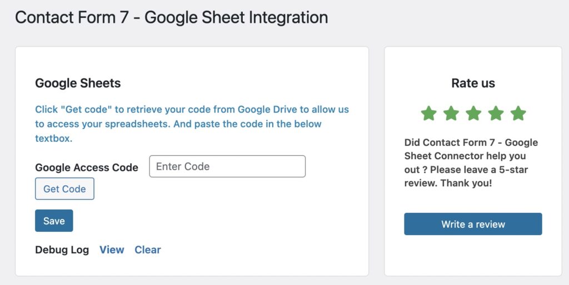Viewport: 569px width, 285px height.
Task: Save the Google access code settings
Action: (54, 221)
